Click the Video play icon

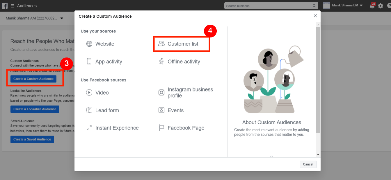(x=89, y=93)
